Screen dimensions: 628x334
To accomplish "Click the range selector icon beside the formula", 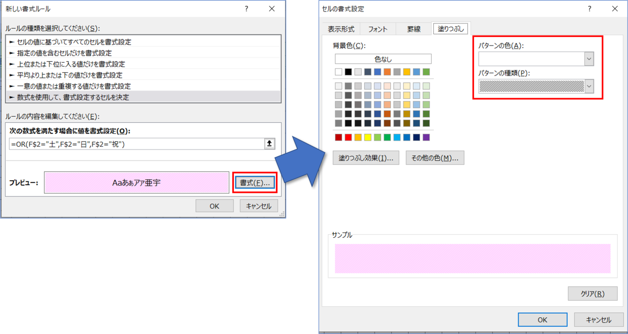I will pyautogui.click(x=270, y=144).
